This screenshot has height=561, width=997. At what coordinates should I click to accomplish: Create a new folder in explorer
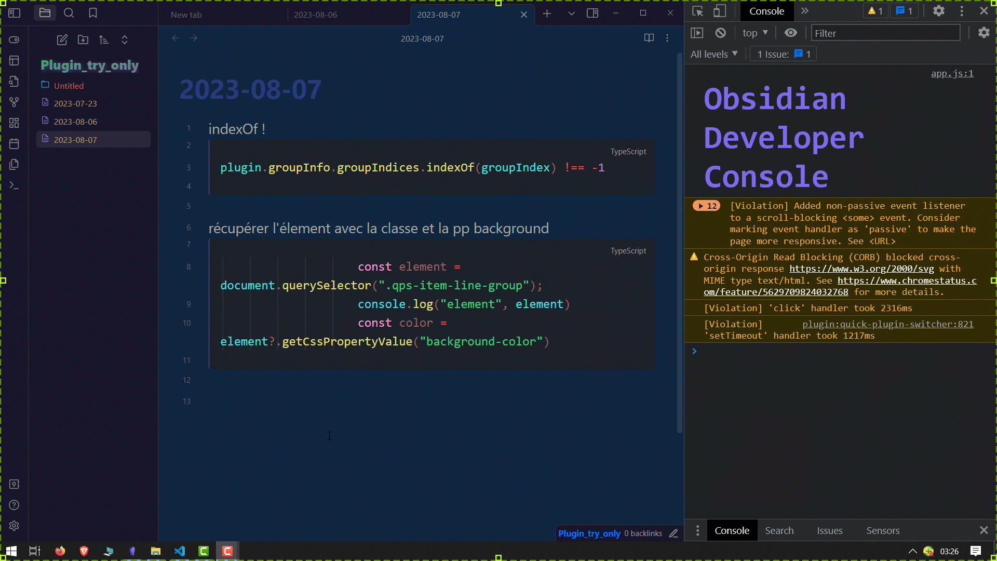pos(83,40)
